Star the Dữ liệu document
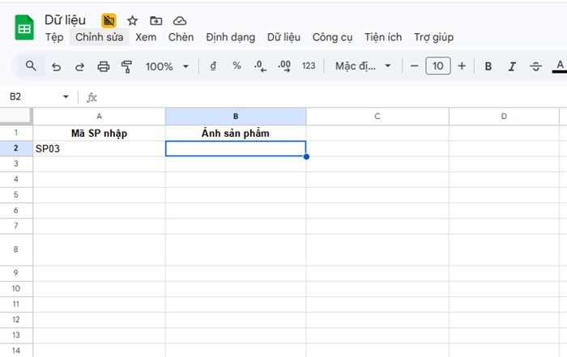 coord(133,20)
